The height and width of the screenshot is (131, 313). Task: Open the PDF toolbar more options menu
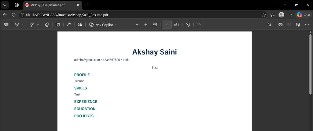pos(307,24)
